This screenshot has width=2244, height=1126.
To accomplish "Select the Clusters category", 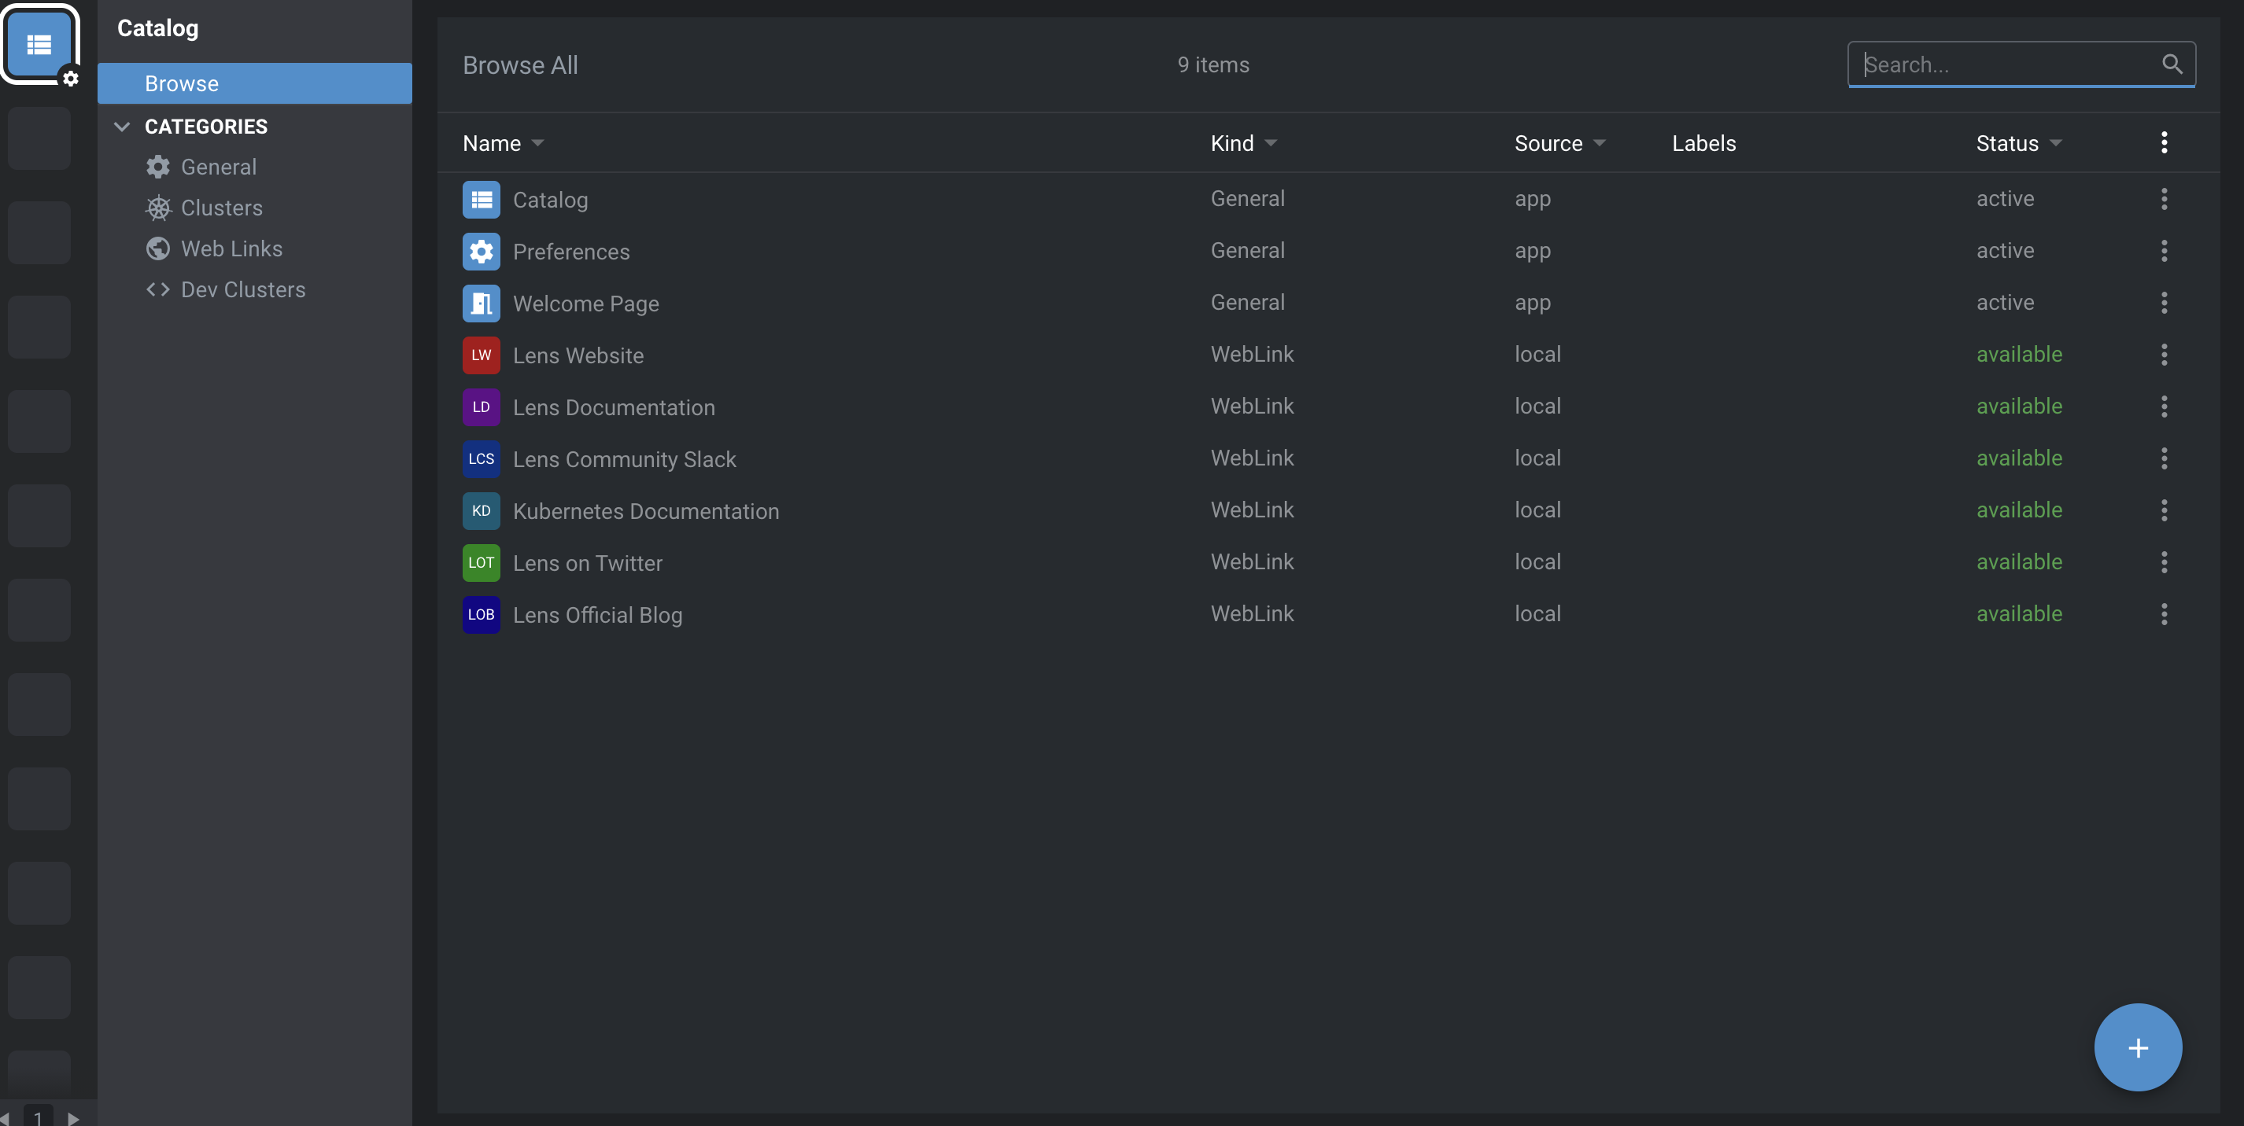I will click(221, 208).
